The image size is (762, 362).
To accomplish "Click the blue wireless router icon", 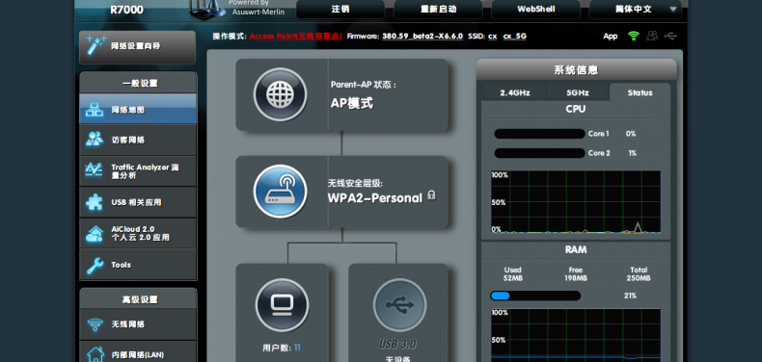I will (x=280, y=192).
